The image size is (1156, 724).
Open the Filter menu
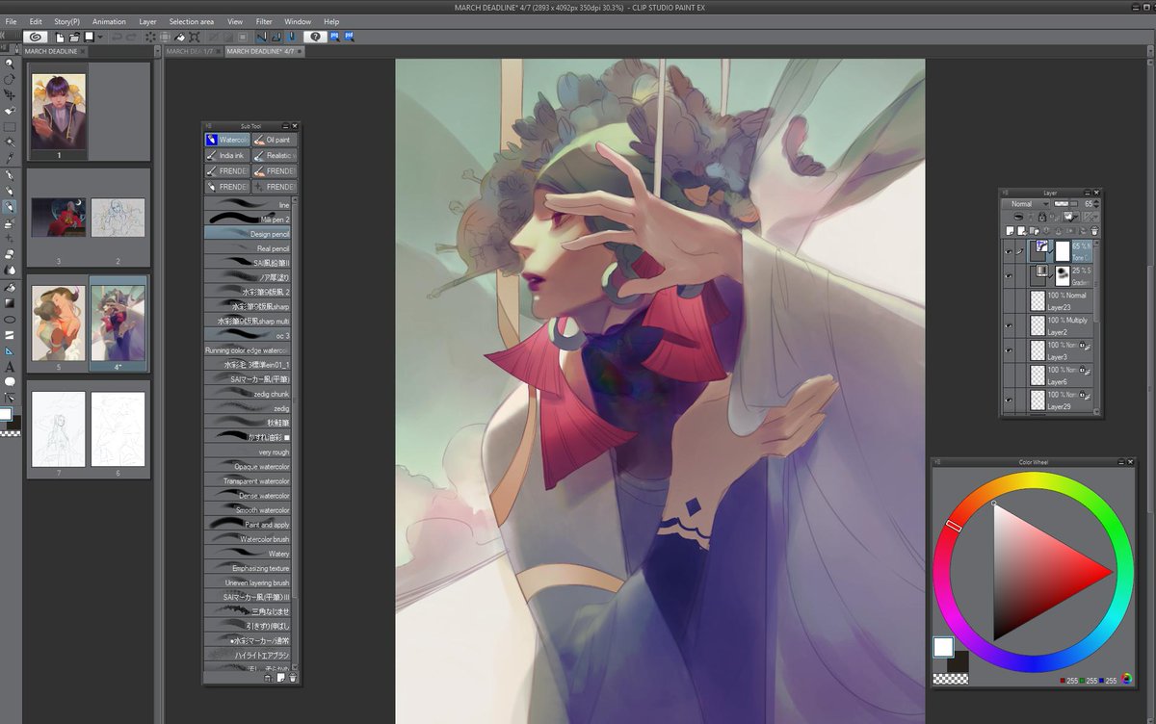(264, 21)
